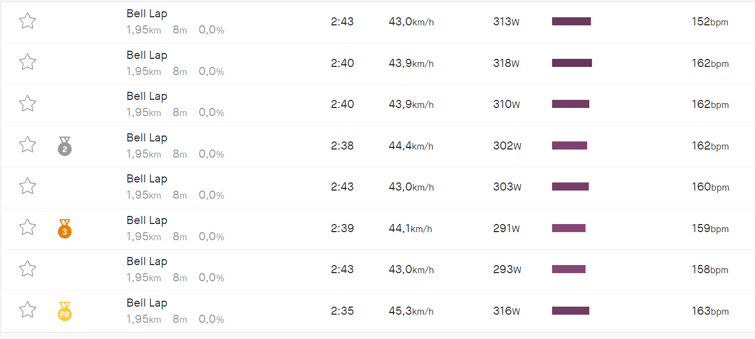Star the Bell Lap effort at 293W
The width and height of the screenshot is (755, 339).
tap(28, 268)
